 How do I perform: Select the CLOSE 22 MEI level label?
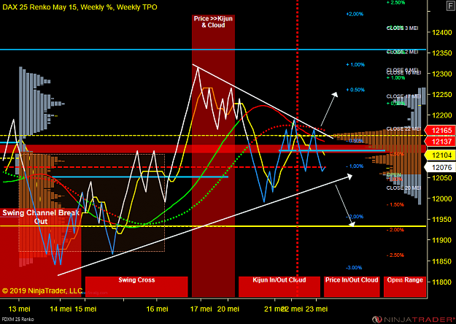point(403,129)
